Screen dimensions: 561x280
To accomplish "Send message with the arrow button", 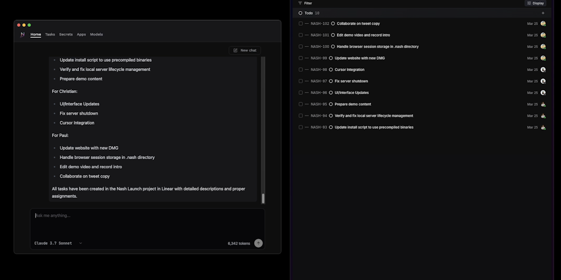I will click(259, 243).
